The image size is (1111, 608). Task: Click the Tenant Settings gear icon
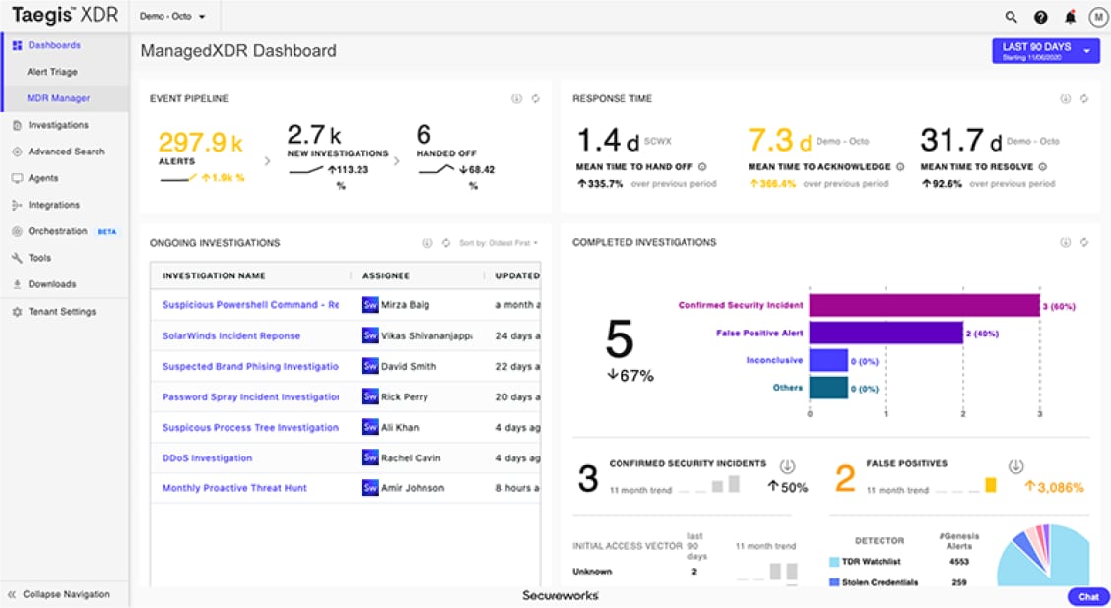tap(17, 312)
